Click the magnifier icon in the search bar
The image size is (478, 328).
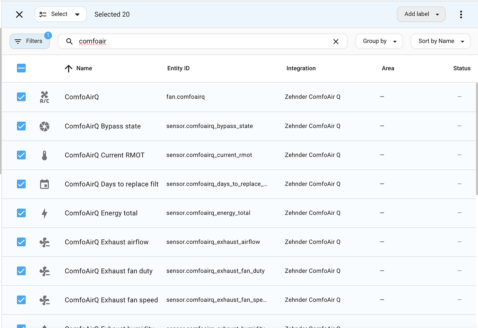tap(69, 41)
